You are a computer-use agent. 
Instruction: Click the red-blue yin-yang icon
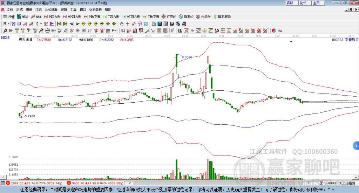point(274,30)
